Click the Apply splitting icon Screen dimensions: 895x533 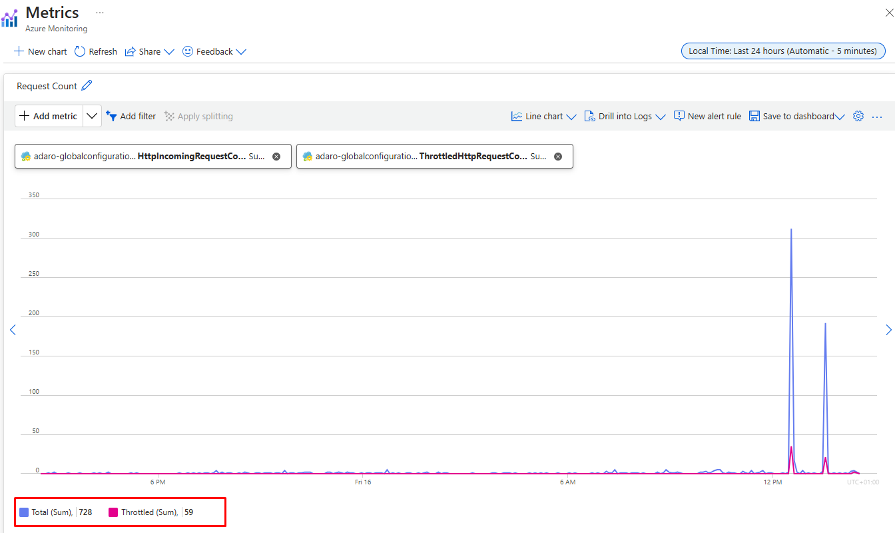click(169, 116)
